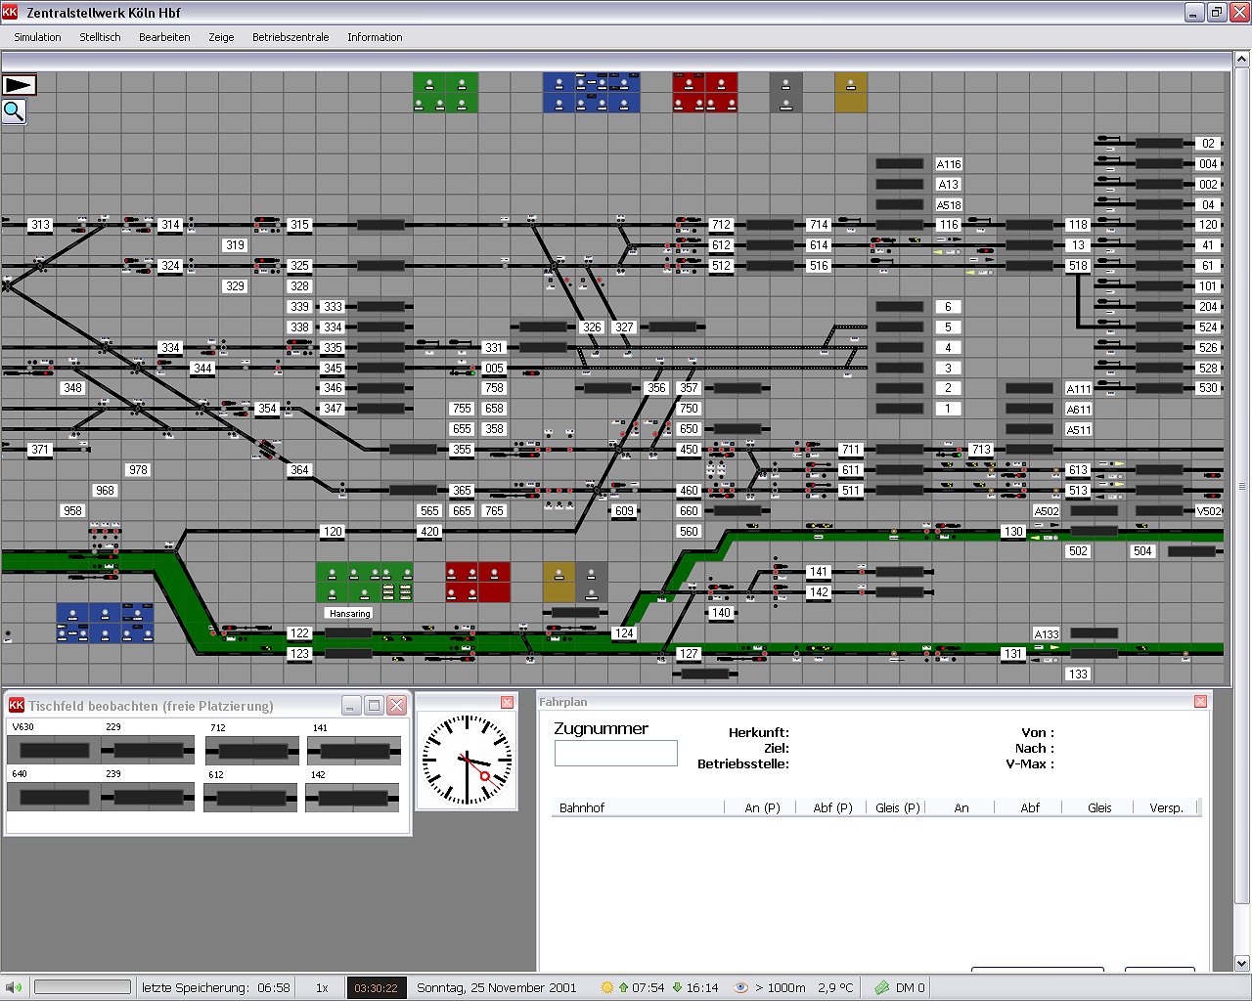Click the Bahnhof column header in Fahrplan
This screenshot has height=1001, width=1252.
pyautogui.click(x=582, y=807)
